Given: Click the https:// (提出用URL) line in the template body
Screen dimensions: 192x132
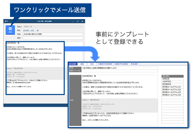Looking at the screenshot, I should [x=91, y=100].
